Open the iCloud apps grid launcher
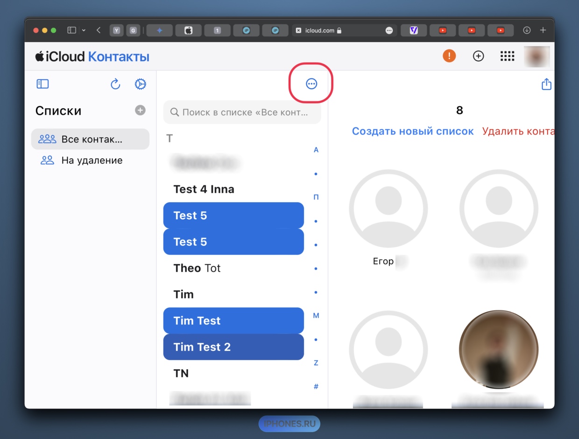 coord(507,56)
